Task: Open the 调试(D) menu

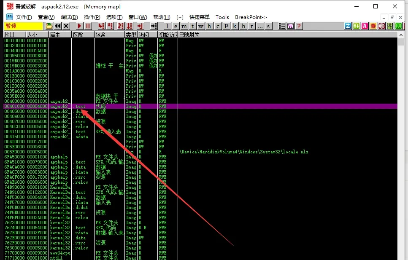Action: pyautogui.click(x=69, y=17)
